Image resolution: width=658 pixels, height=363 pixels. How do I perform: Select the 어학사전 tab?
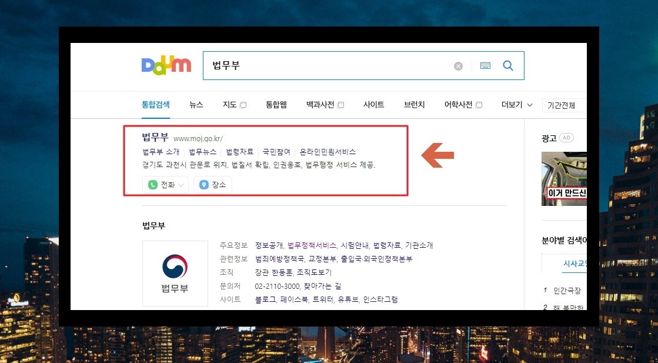(458, 105)
